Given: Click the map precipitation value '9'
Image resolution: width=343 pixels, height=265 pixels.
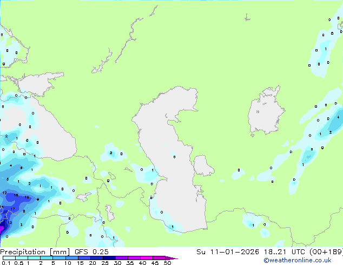Looking at the screenshot, I should pos(38,200).
